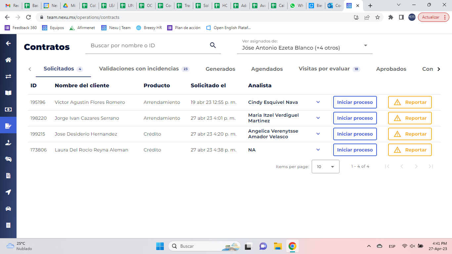Image resolution: width=452 pixels, height=254 pixels.
Task: Click the car crash claims icon
Action: tap(8, 159)
